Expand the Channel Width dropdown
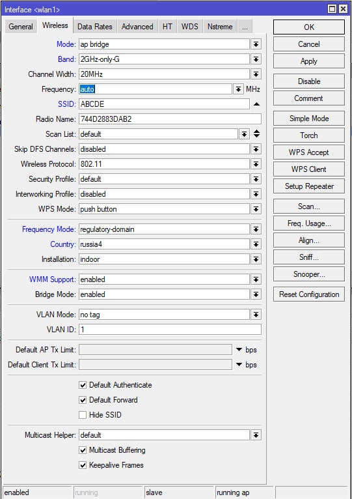 click(256, 74)
